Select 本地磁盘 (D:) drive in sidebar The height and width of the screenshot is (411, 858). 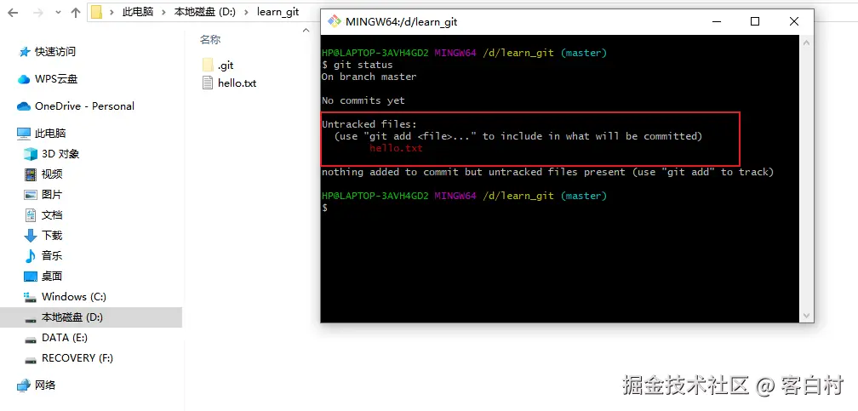point(72,317)
